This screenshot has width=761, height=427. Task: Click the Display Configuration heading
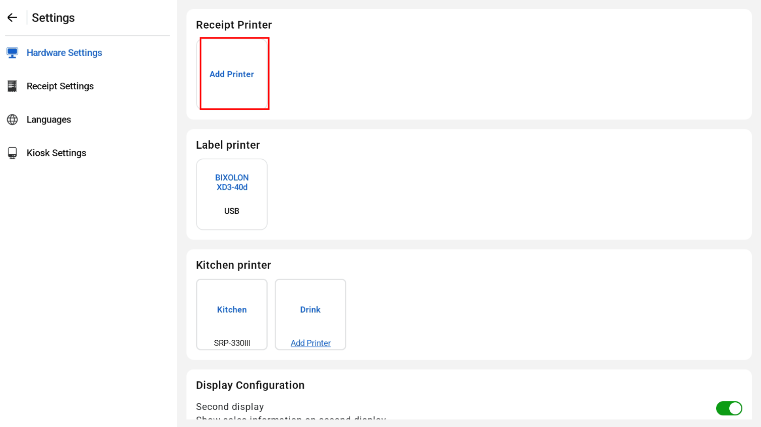coord(250,385)
